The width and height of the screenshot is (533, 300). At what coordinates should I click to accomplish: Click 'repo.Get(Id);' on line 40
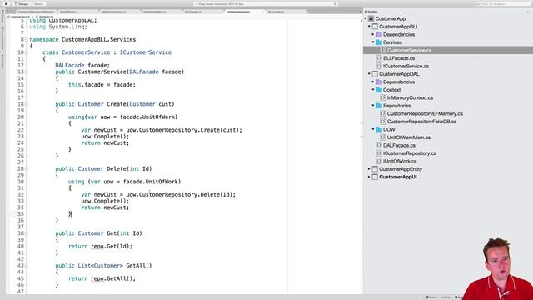coord(112,247)
